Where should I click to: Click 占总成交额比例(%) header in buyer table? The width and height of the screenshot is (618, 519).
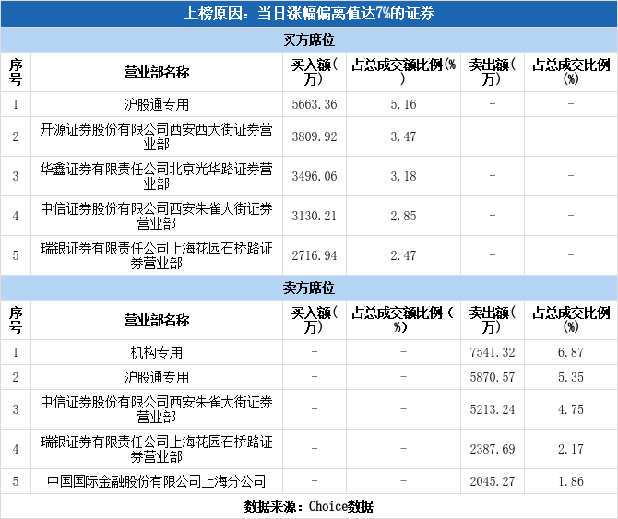tap(403, 72)
